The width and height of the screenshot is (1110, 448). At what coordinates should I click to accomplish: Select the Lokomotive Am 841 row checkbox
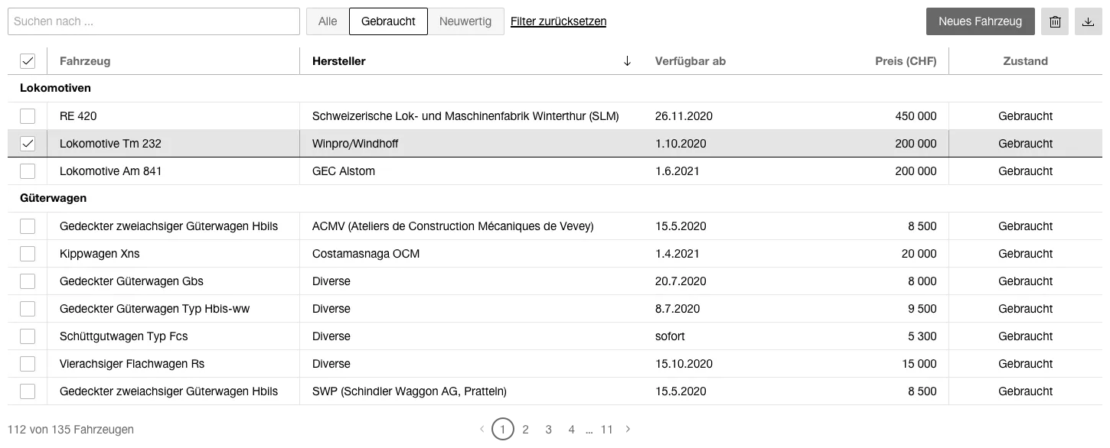click(28, 171)
